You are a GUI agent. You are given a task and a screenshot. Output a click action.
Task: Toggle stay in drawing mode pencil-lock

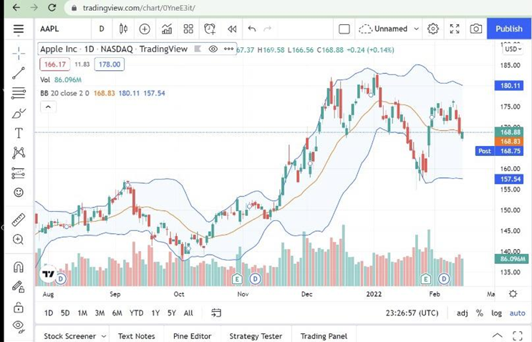pos(19,287)
